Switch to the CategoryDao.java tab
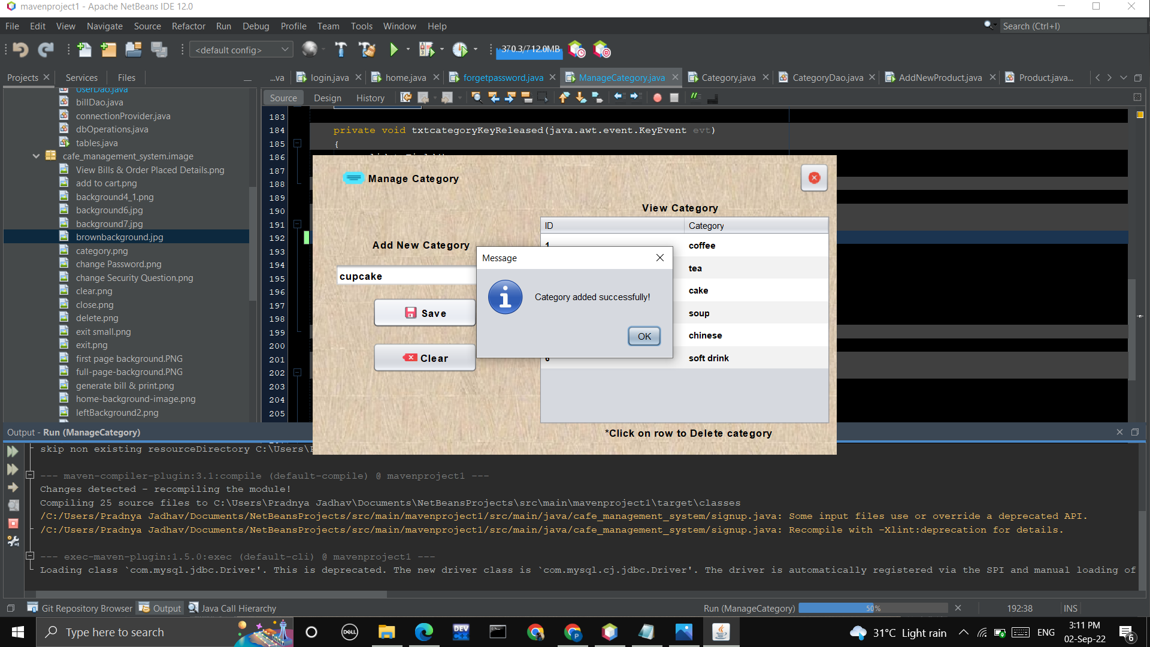The width and height of the screenshot is (1150, 647). (x=827, y=77)
